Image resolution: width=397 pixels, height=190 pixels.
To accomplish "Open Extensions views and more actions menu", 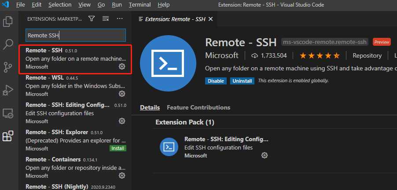I will (120, 19).
